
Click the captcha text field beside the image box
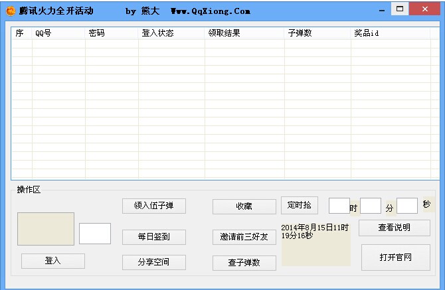coord(94,234)
